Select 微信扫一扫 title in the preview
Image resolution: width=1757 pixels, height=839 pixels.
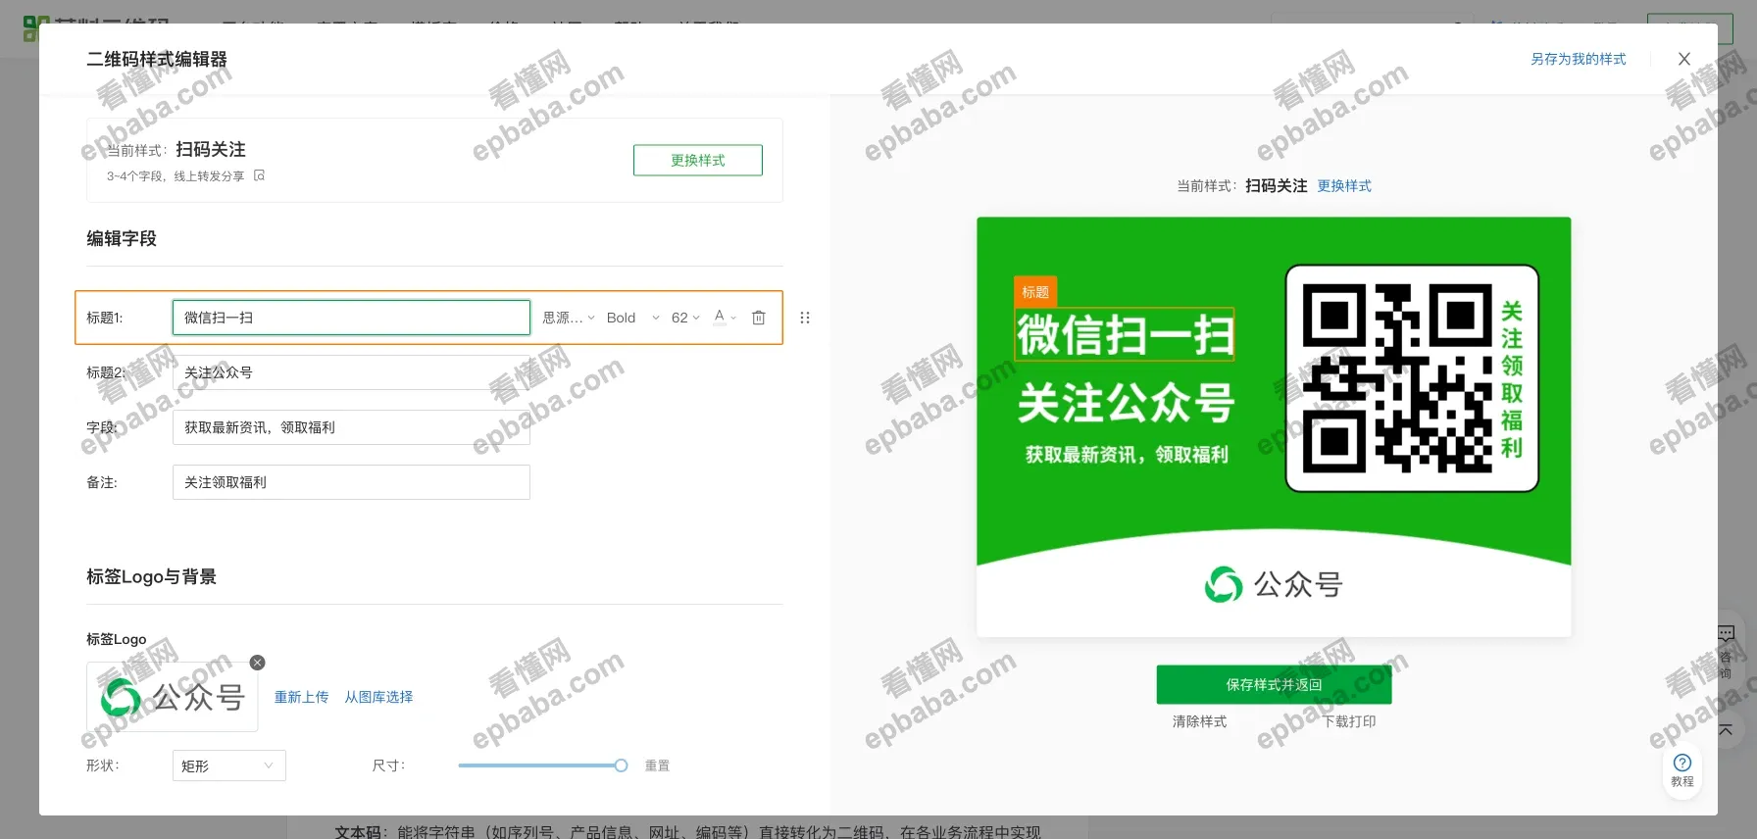pyautogui.click(x=1125, y=334)
